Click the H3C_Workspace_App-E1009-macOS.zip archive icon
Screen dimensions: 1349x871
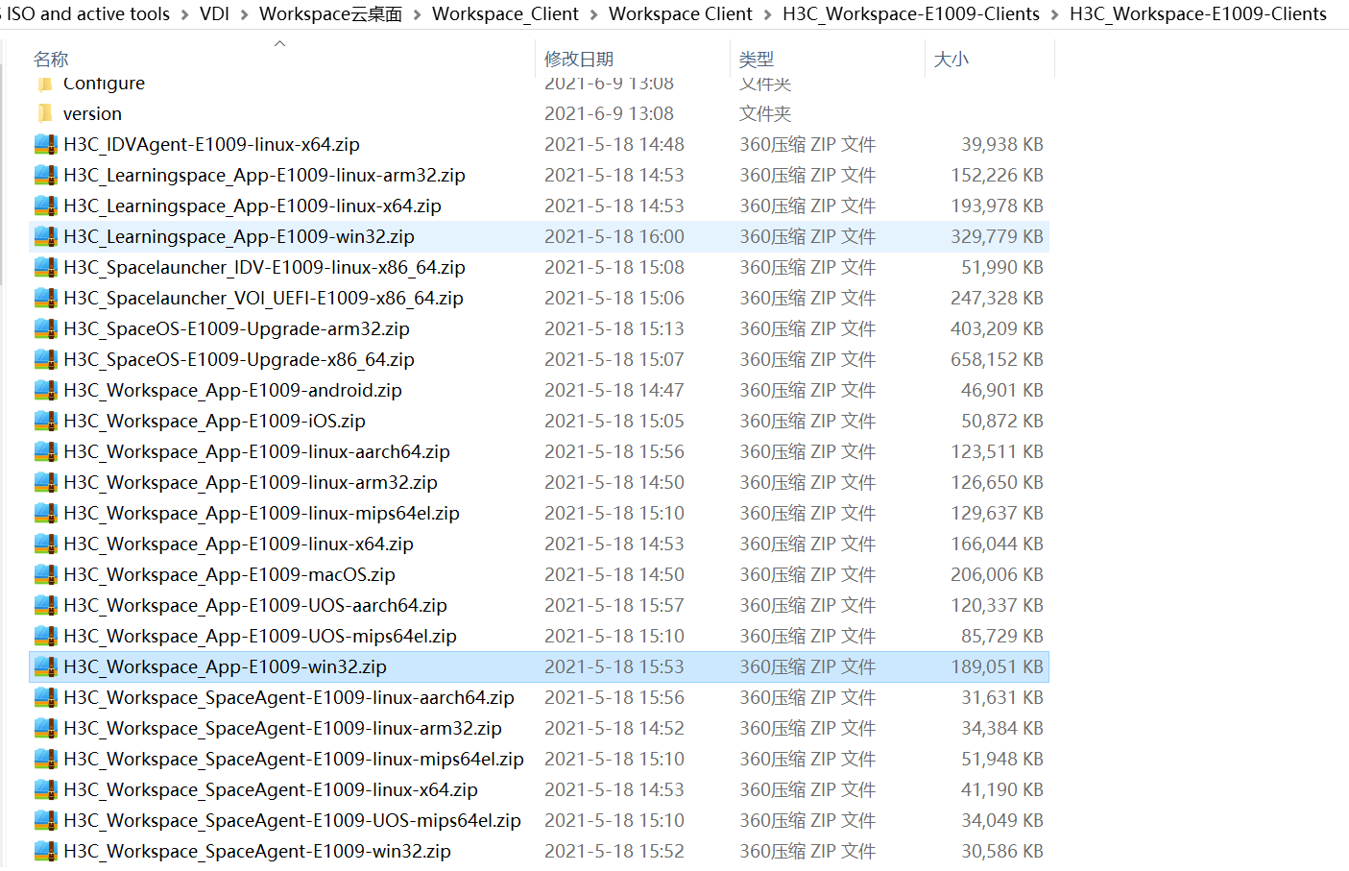(x=45, y=574)
